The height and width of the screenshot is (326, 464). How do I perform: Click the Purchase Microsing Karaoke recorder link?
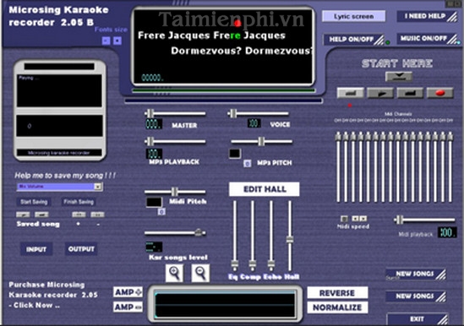coord(53,295)
